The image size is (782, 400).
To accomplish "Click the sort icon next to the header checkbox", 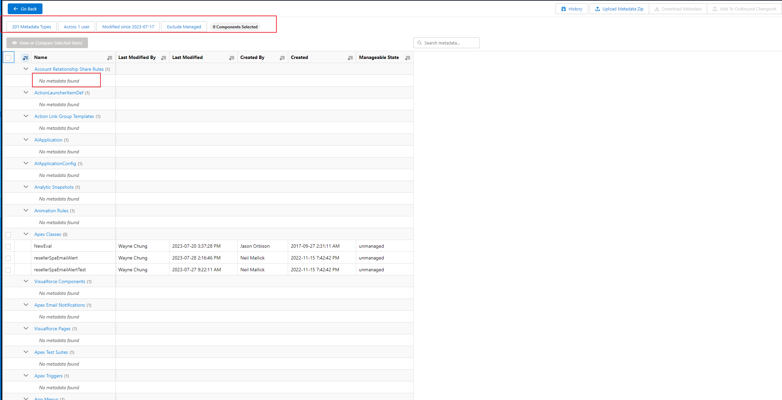I will [25, 57].
